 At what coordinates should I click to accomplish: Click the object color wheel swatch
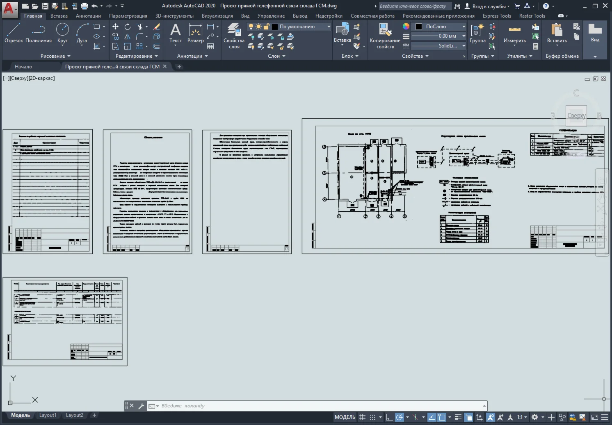406,26
